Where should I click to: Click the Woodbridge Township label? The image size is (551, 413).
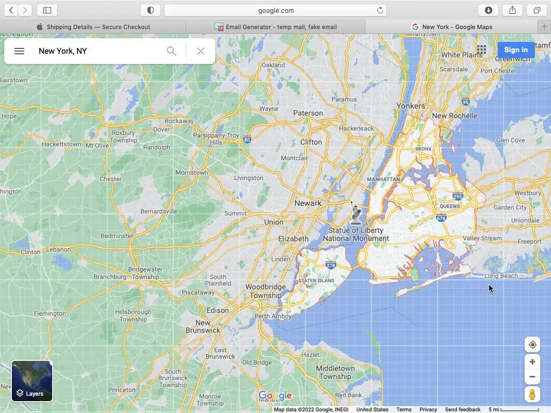(x=266, y=291)
